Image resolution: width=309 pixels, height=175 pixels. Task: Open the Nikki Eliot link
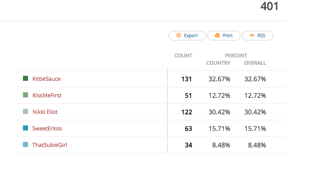coord(45,112)
